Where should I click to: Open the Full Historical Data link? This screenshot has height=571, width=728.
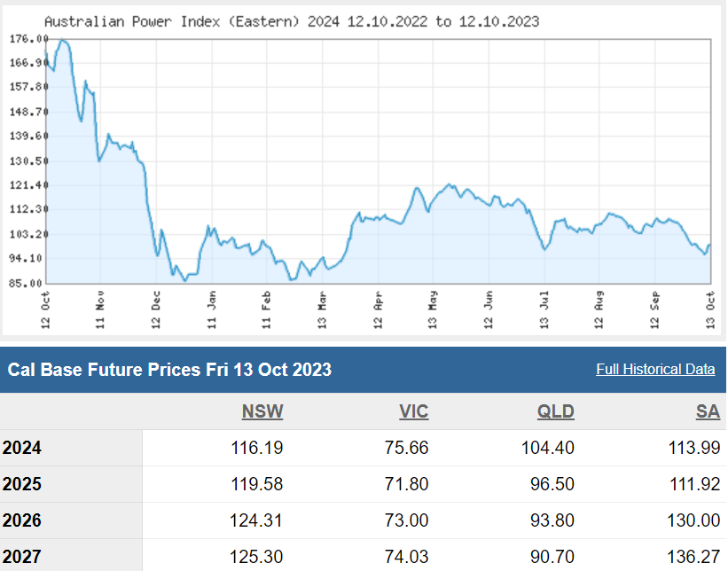655,370
